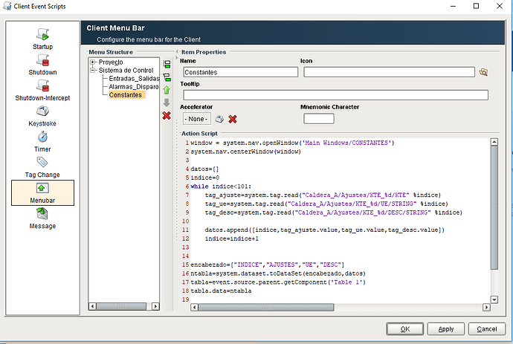The image size is (513, 344).
Task: Click the 'indice=indice+1' script line
Action: [232, 238]
